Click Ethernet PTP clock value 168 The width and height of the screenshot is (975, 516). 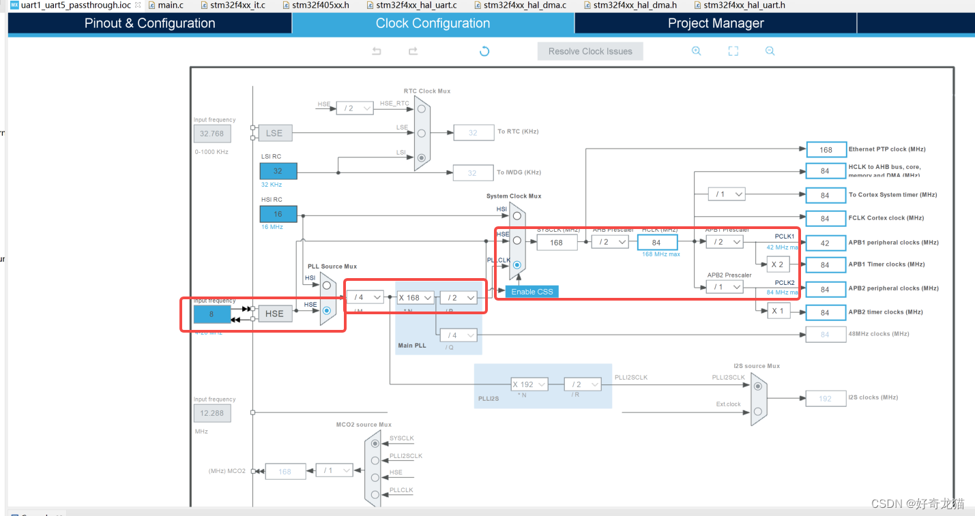(x=826, y=149)
